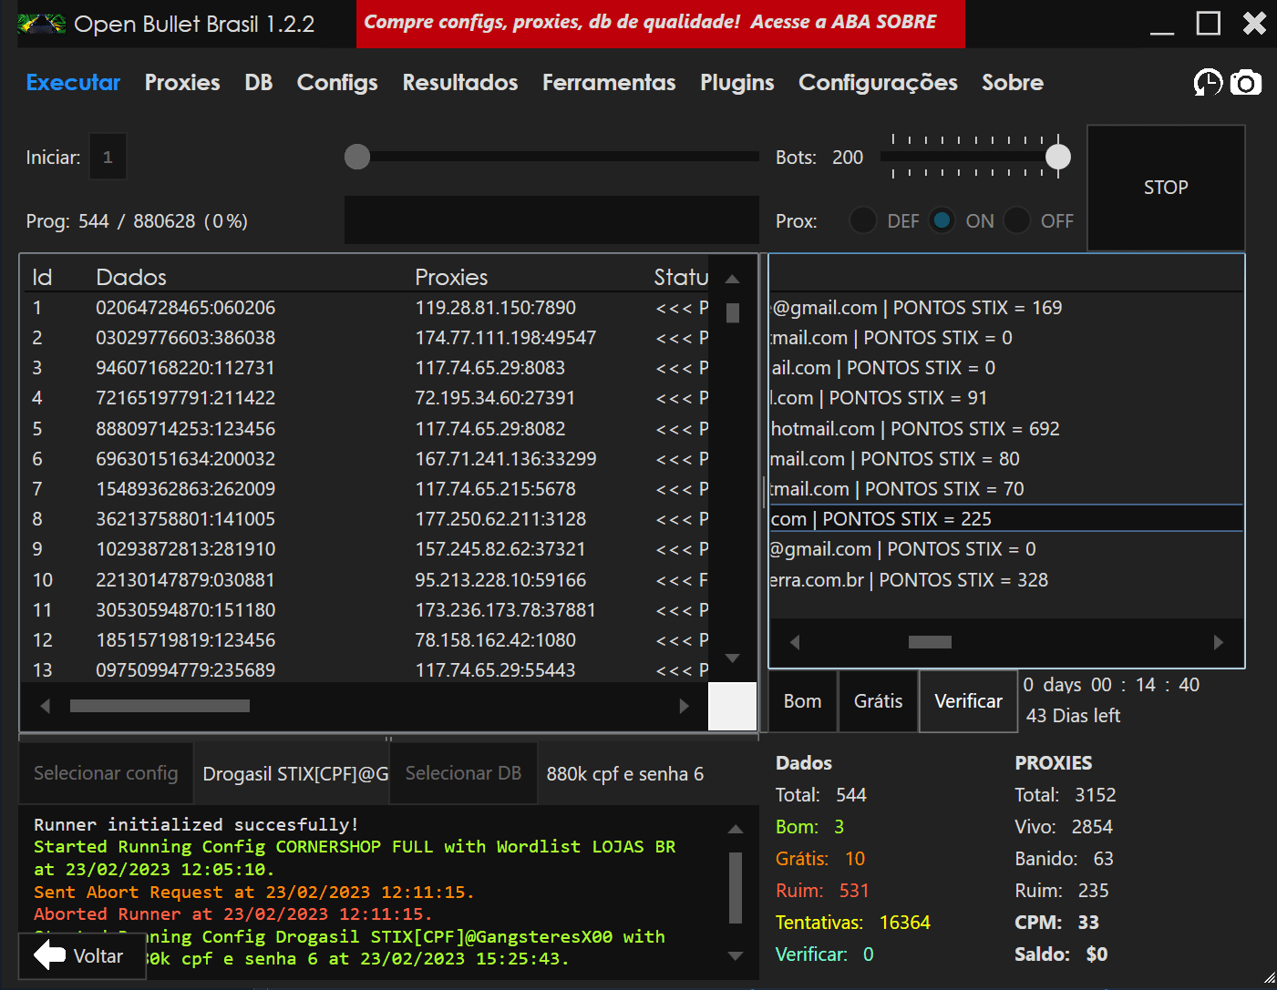Open the Selecionar config selector
1277x990 pixels.
pyautogui.click(x=106, y=773)
